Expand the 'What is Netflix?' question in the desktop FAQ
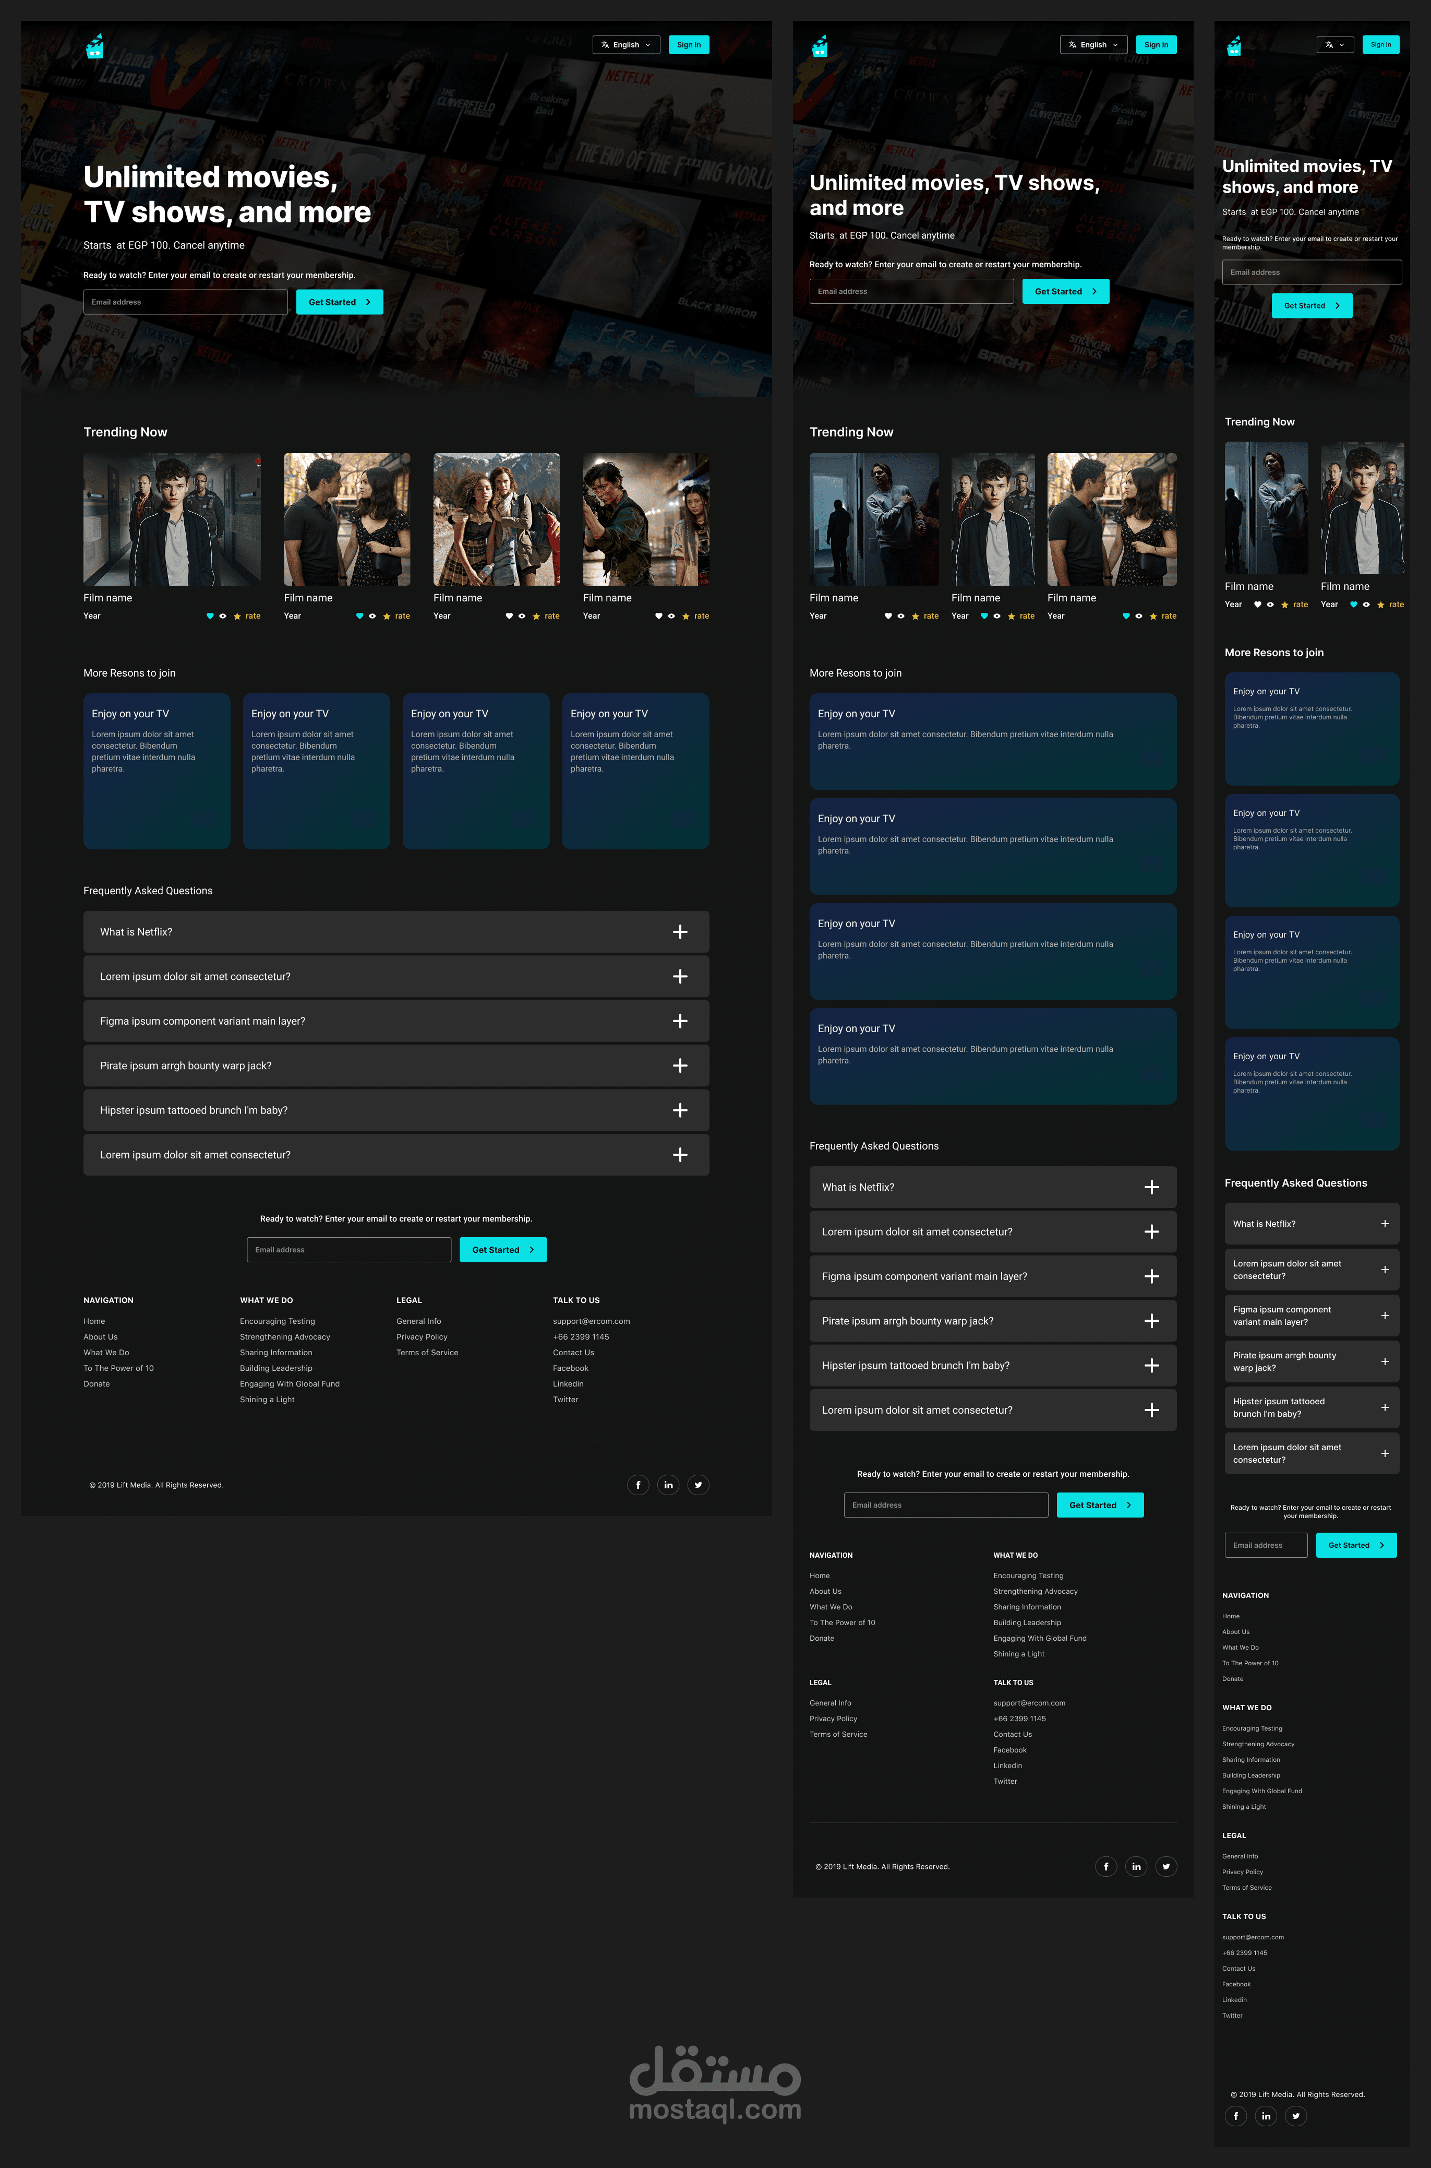1431x2168 pixels. coord(680,931)
